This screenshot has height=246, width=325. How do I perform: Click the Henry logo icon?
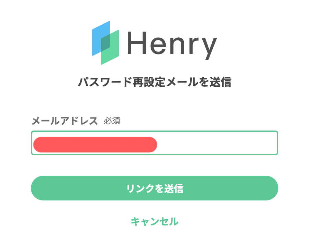105,42
